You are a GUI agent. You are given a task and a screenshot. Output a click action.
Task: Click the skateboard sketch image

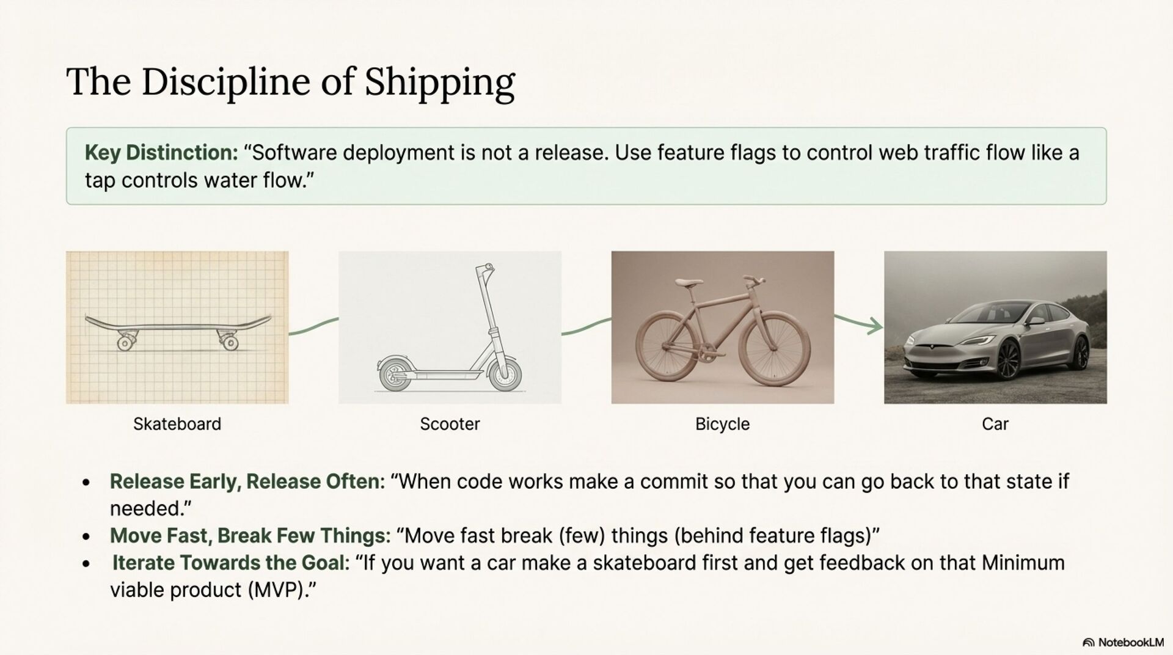pyautogui.click(x=177, y=327)
